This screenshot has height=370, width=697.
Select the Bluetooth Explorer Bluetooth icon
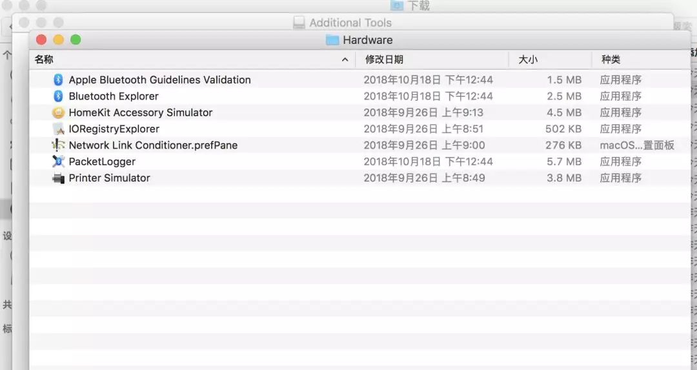[58, 96]
